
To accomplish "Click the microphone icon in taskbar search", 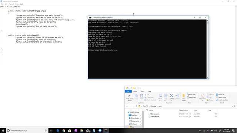I will tap(46, 130).
